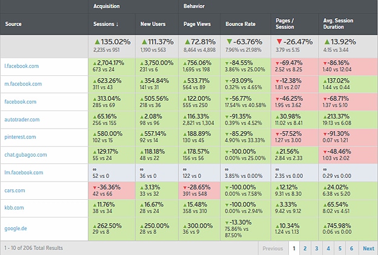Screen dimensions: 378x255
Task: Sort by the Bounce Rate column
Action: coord(239,25)
